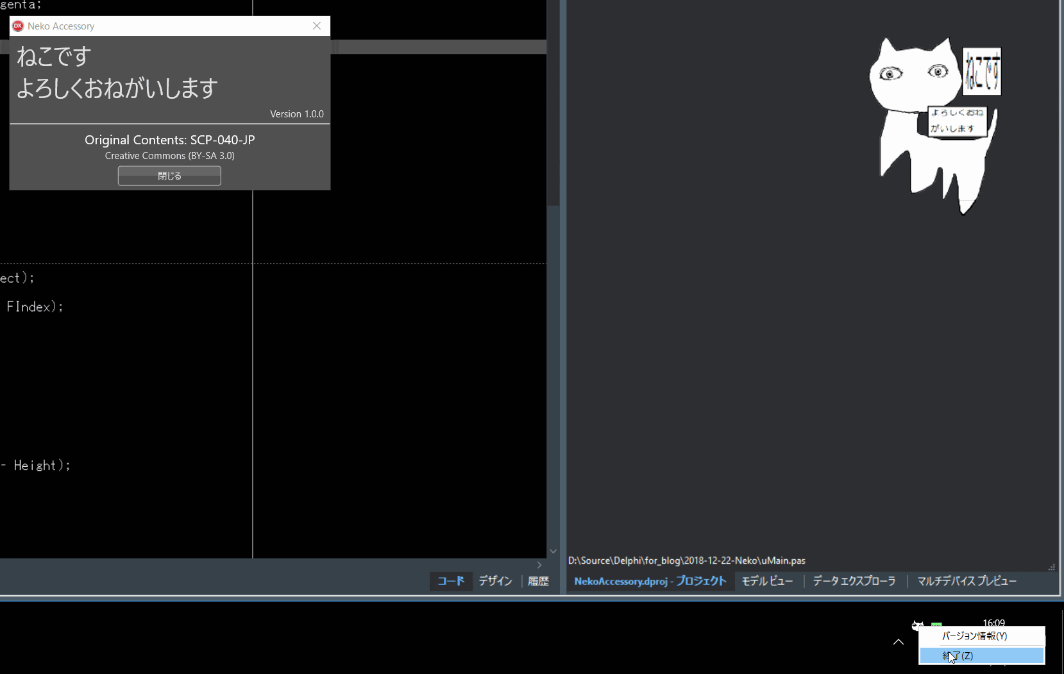Click よろしくおねがいします text in dialog

pyautogui.click(x=117, y=88)
